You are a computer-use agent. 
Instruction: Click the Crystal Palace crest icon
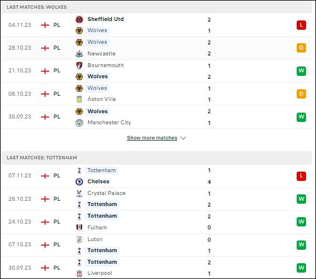pos(79,193)
